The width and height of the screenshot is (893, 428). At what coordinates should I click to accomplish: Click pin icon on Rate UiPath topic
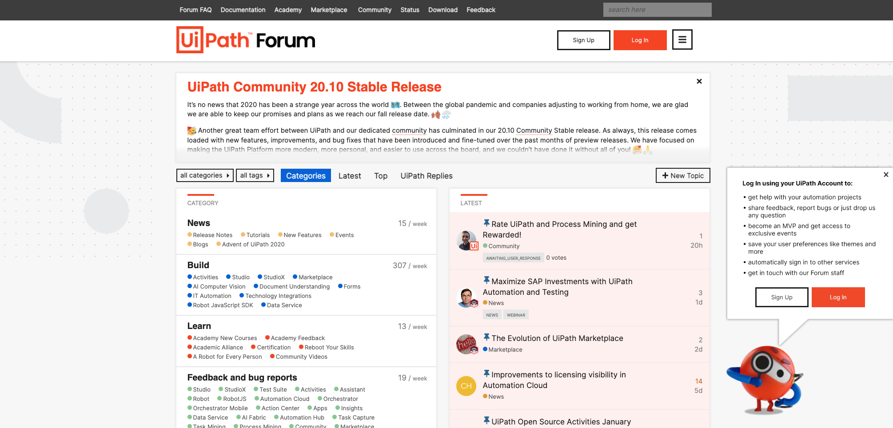(486, 223)
